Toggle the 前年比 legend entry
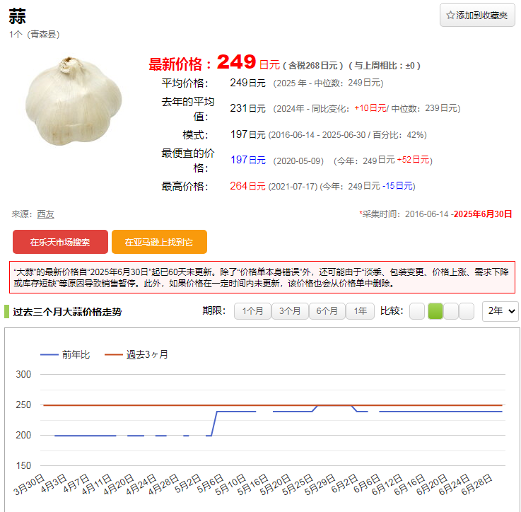521x512 pixels. point(65,355)
